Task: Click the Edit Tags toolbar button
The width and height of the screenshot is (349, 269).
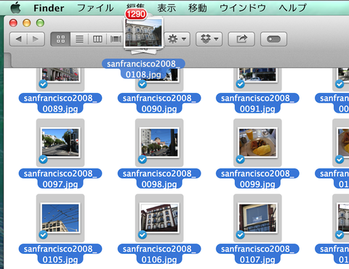Action: pos(273,39)
